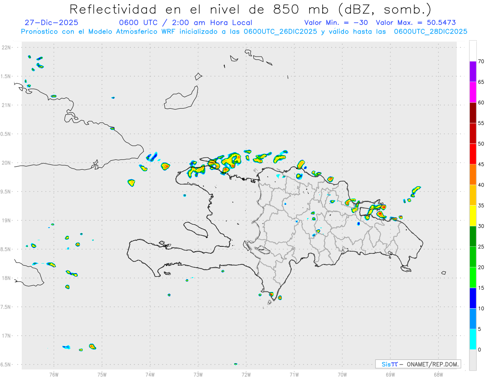Click the purple 65–70 dBZ color band
This screenshot has width=492, height=380.
[473, 72]
